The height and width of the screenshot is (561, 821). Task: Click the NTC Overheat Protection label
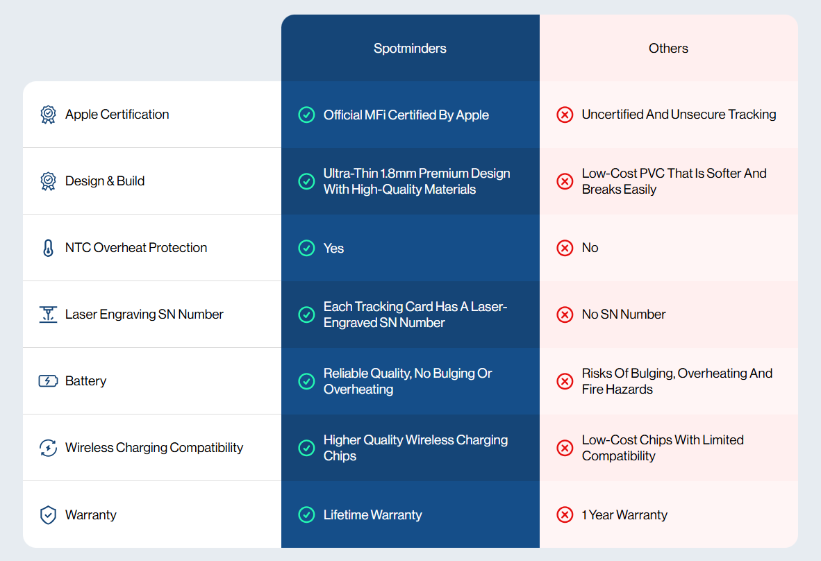click(x=136, y=248)
